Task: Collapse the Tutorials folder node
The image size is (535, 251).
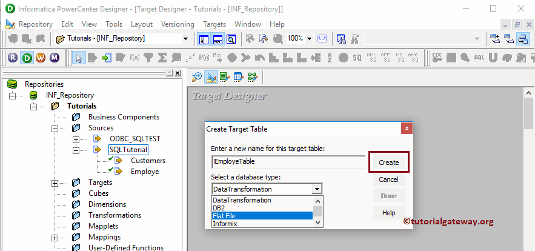Action: click(x=33, y=107)
